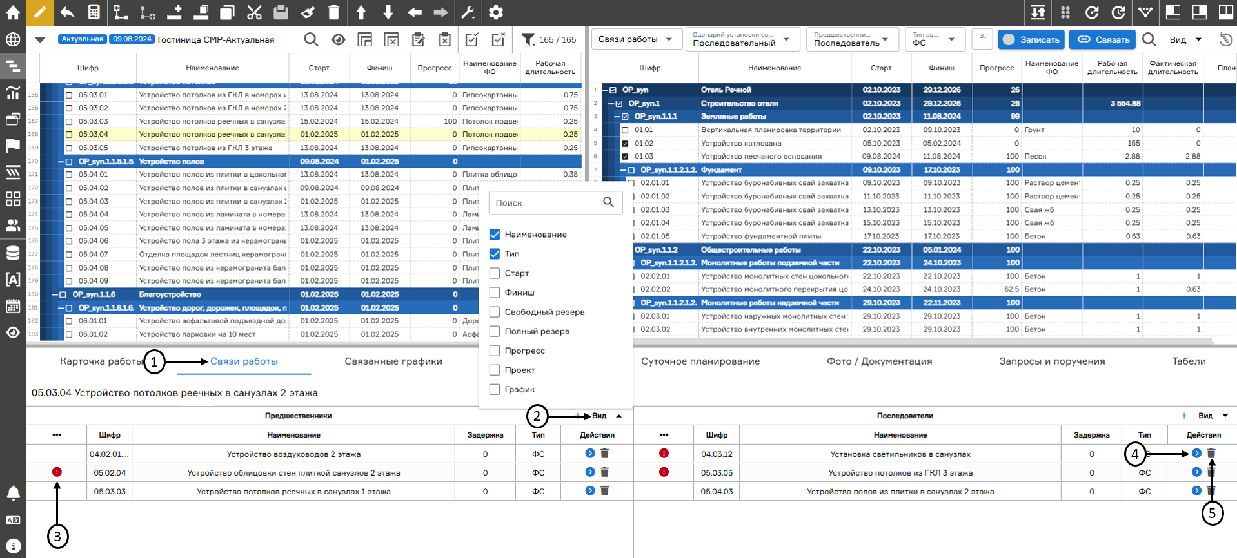Switch to Карточка работы tab

[101, 361]
